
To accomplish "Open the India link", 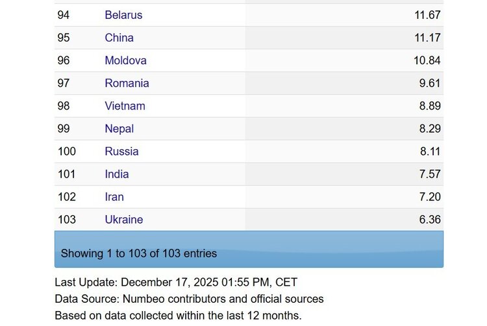I will (117, 174).
